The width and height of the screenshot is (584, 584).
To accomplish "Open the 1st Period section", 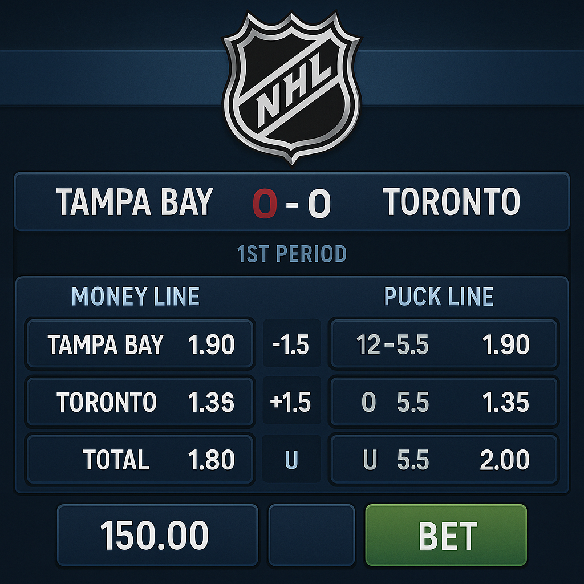I will click(x=292, y=253).
